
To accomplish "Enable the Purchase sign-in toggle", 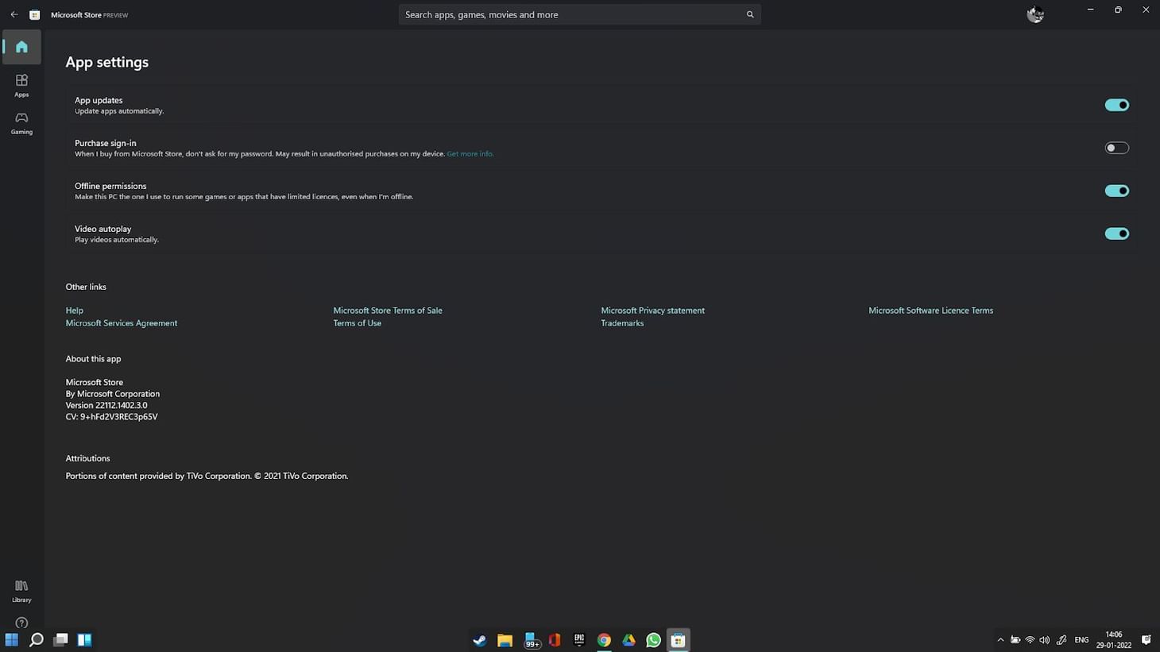I will [x=1116, y=148].
